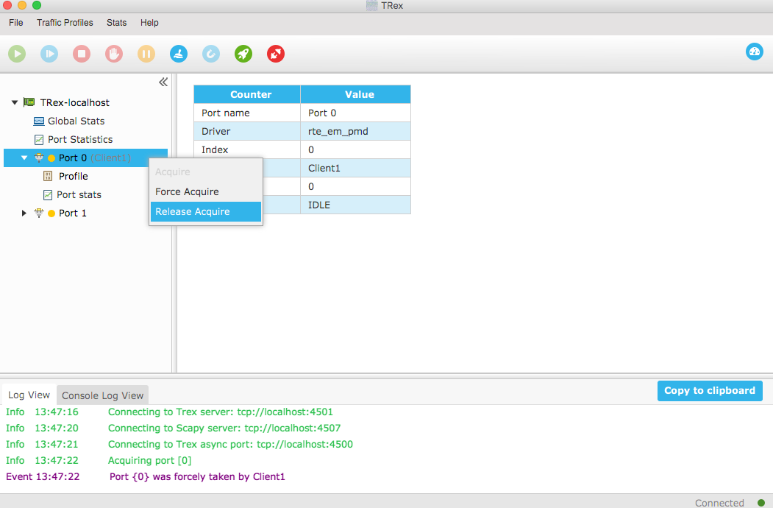This screenshot has width=773, height=508.
Task: Click the Port stats chart icon
Action: tap(48, 195)
